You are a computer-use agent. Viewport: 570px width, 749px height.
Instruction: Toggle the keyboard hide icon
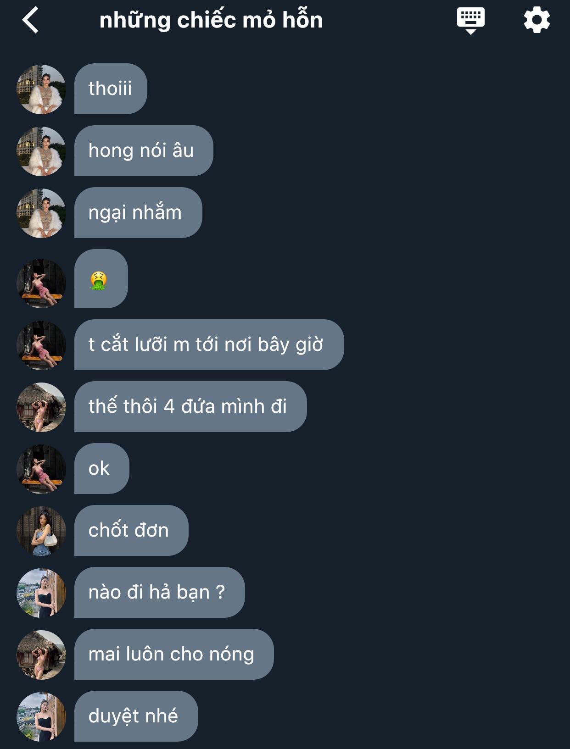[x=471, y=21]
